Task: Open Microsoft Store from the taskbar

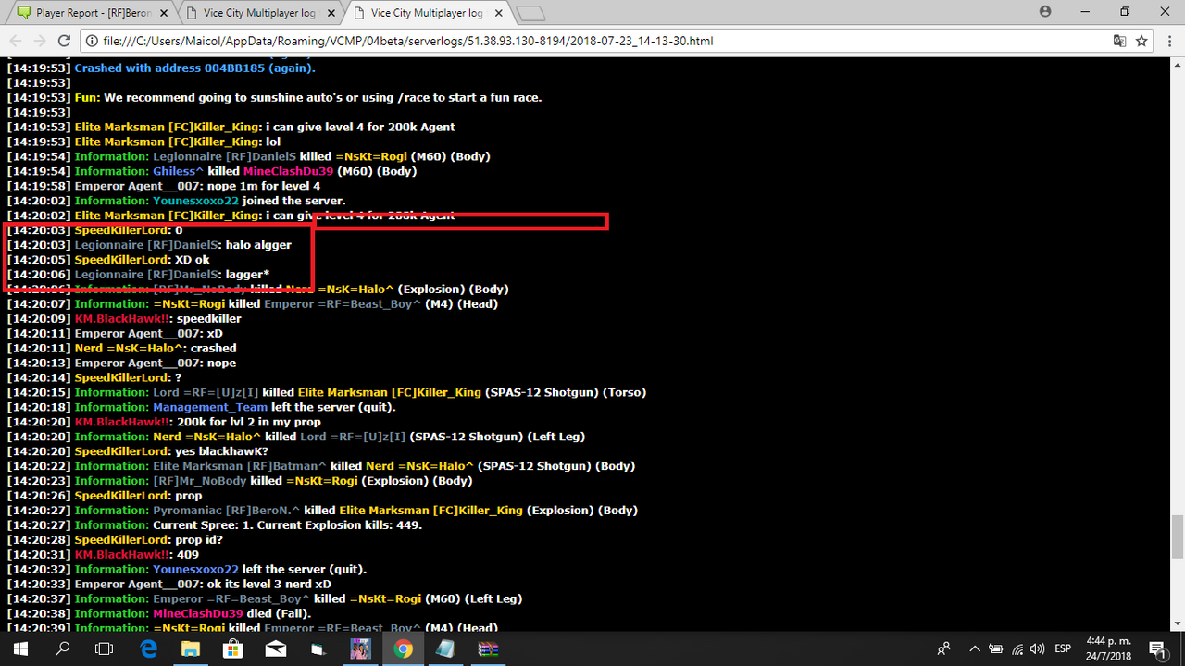Action: 232,649
